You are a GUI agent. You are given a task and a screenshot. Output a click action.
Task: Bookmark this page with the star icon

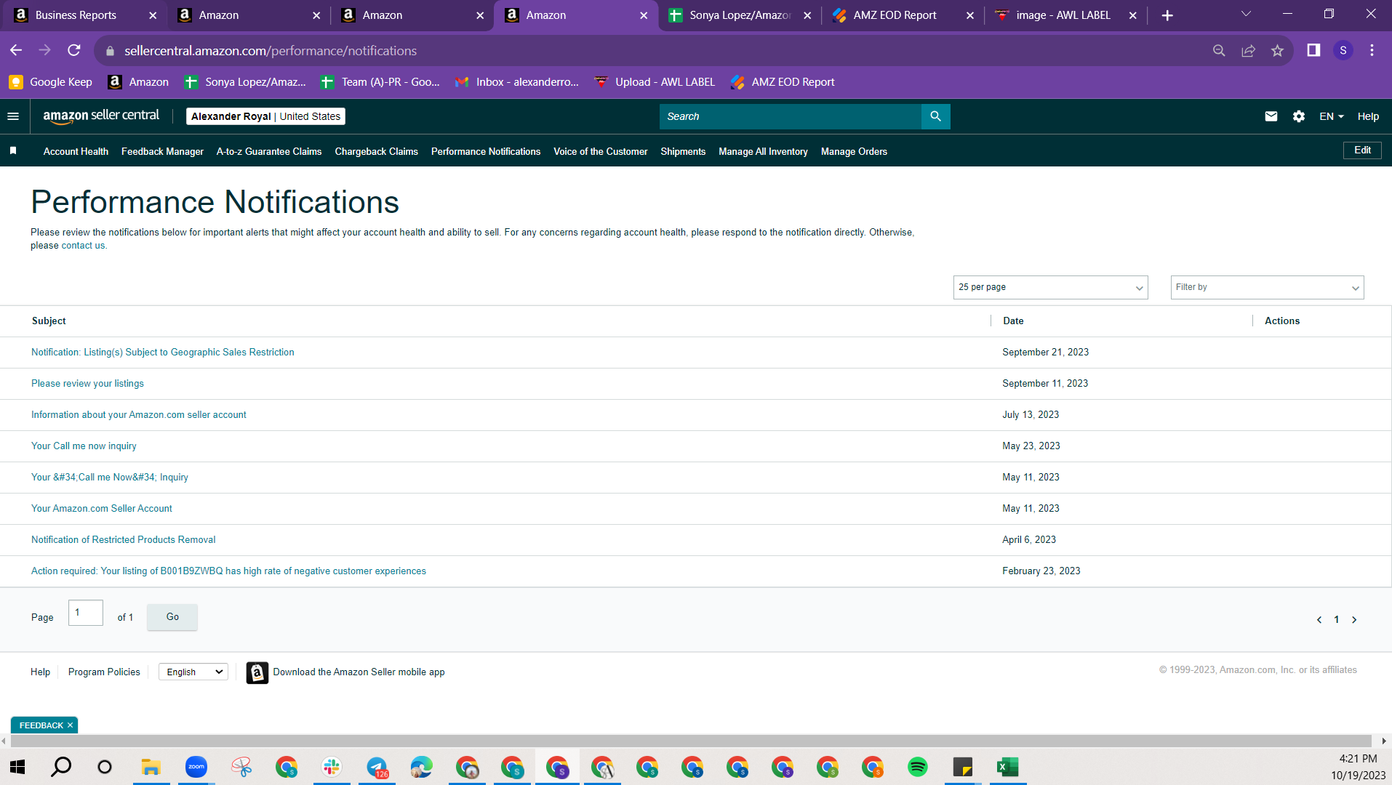click(1277, 51)
